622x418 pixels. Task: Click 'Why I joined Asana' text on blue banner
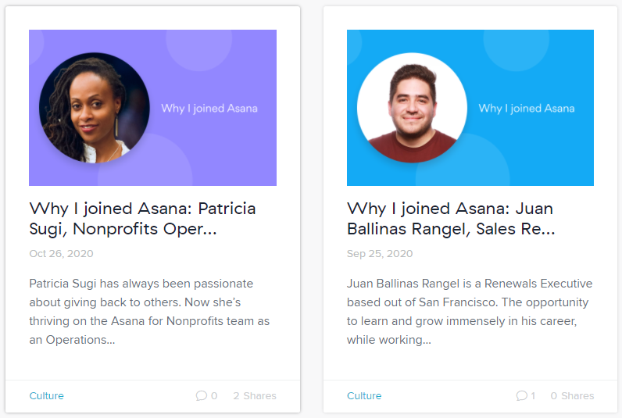point(527,109)
